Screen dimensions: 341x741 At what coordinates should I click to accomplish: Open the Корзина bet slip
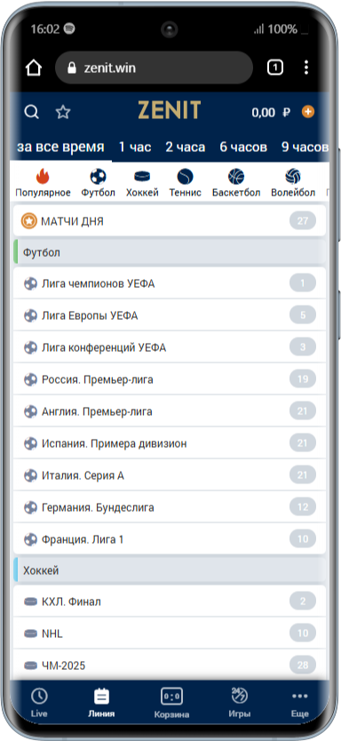171,703
